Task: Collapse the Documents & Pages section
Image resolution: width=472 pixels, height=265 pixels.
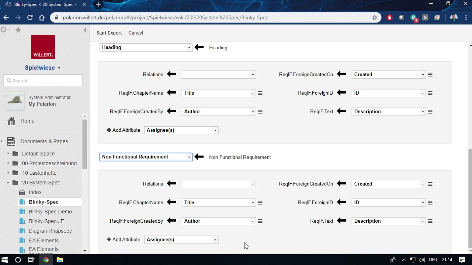Action: click(x=2, y=141)
